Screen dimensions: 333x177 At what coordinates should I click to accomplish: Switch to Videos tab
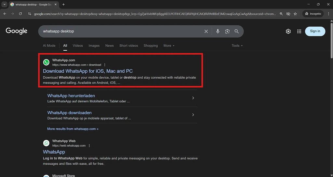[x=78, y=45]
